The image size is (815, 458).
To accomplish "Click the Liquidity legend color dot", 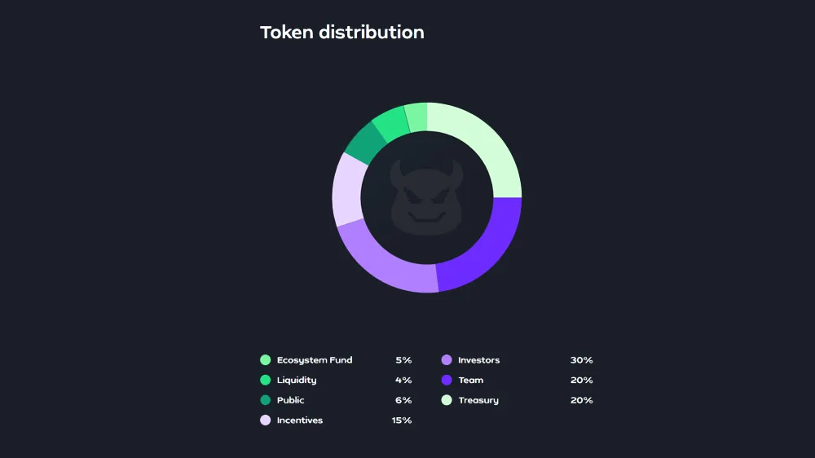I will click(265, 381).
